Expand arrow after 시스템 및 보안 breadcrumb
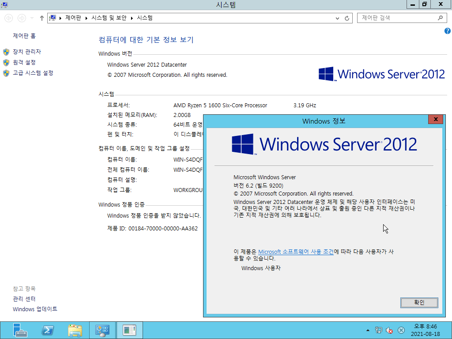The height and width of the screenshot is (339, 452). coord(132,18)
